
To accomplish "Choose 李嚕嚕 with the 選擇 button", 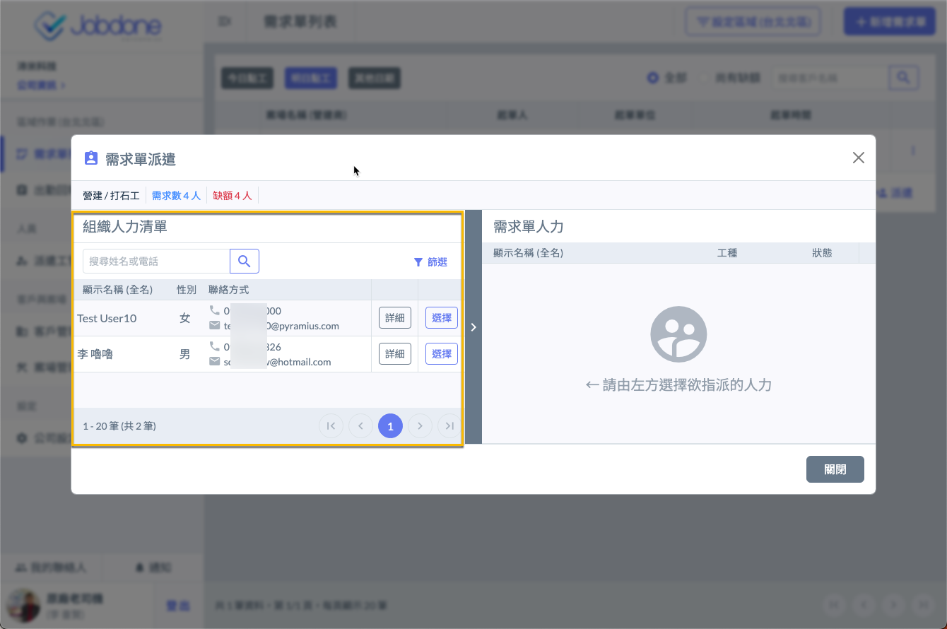I will point(442,354).
